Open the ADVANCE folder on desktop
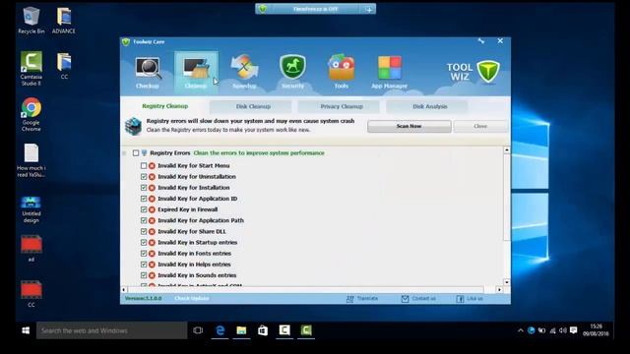 [x=64, y=21]
